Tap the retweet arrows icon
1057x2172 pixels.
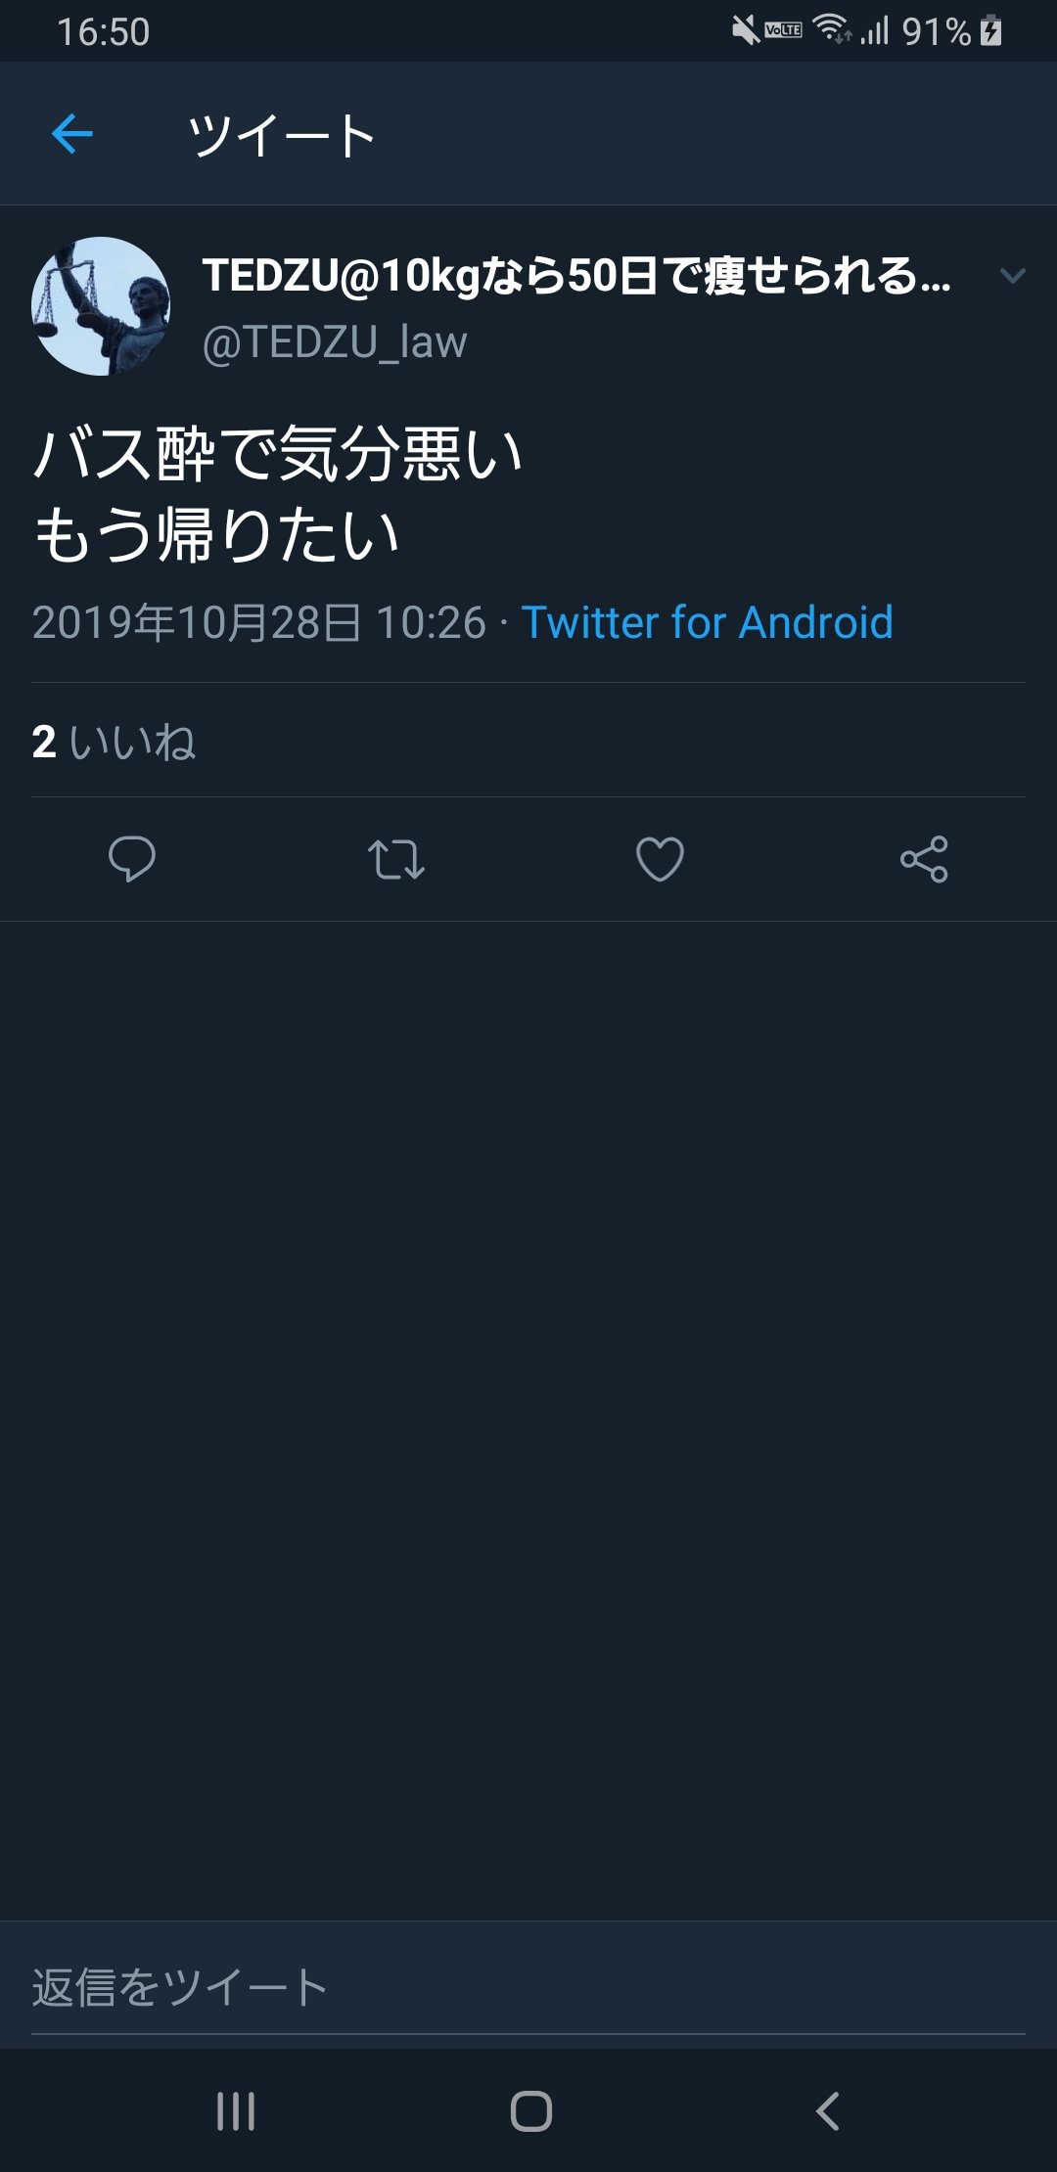[395, 859]
